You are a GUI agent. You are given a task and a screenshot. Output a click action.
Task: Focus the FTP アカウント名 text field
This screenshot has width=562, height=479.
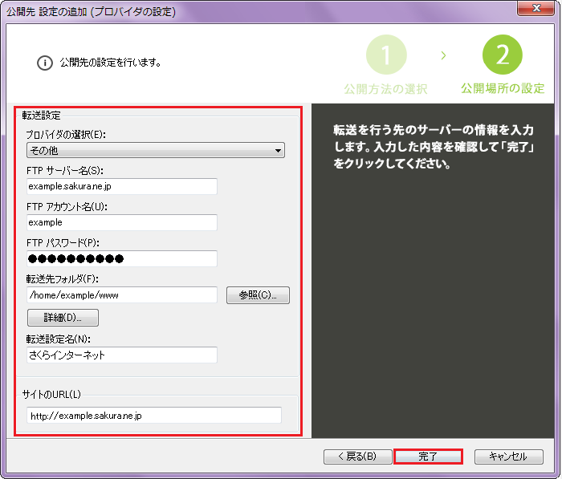[x=121, y=222]
